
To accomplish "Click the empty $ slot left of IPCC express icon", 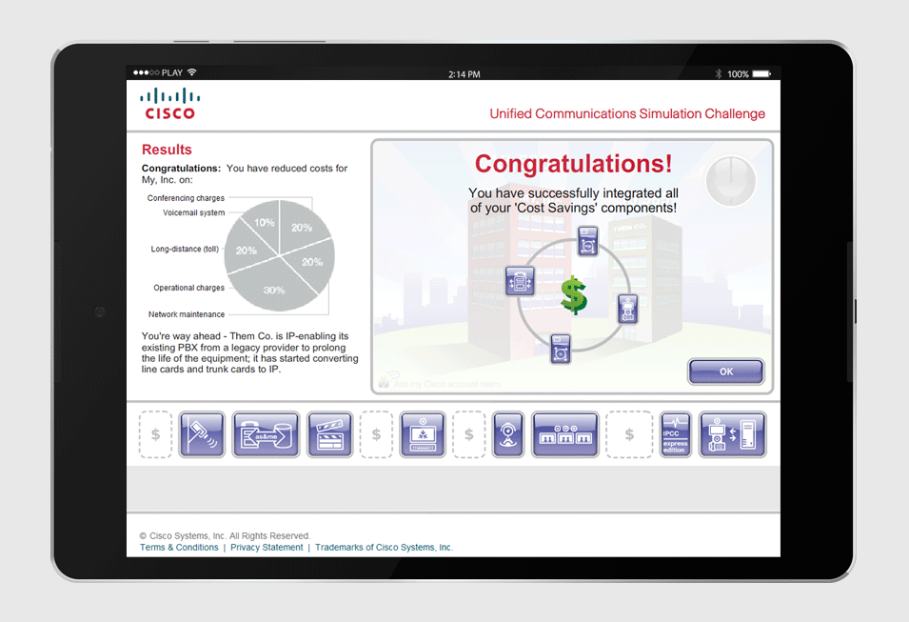I will click(629, 434).
